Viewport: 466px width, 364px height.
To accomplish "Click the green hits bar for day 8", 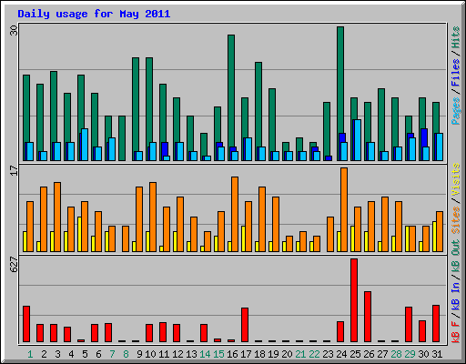I will coord(122,138).
